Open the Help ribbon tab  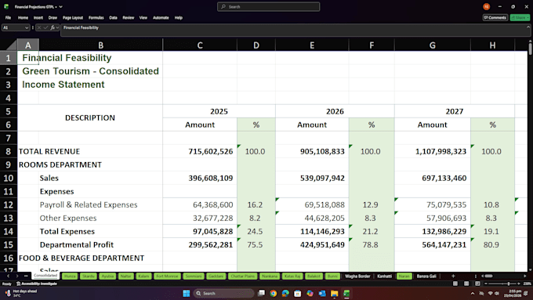(179, 18)
